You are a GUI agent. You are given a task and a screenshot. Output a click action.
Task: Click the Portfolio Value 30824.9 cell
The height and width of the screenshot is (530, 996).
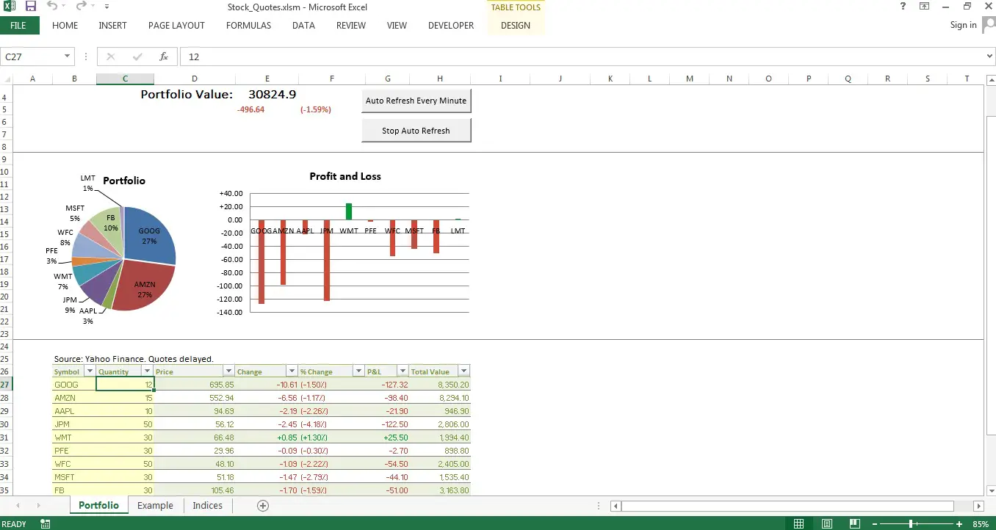point(272,94)
